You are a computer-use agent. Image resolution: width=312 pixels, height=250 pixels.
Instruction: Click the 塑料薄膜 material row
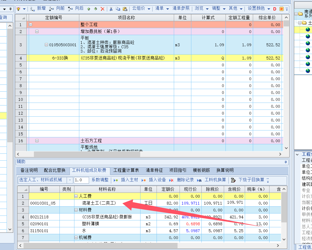(x=149, y=224)
